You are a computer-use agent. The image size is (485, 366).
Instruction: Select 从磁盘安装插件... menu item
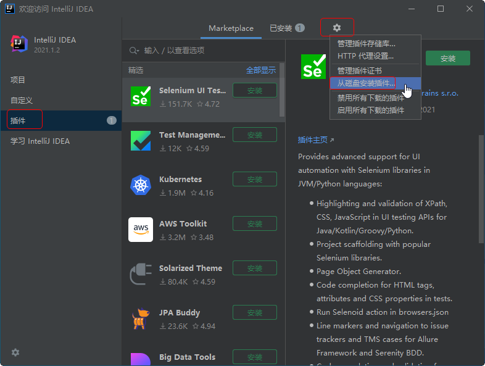(375, 83)
